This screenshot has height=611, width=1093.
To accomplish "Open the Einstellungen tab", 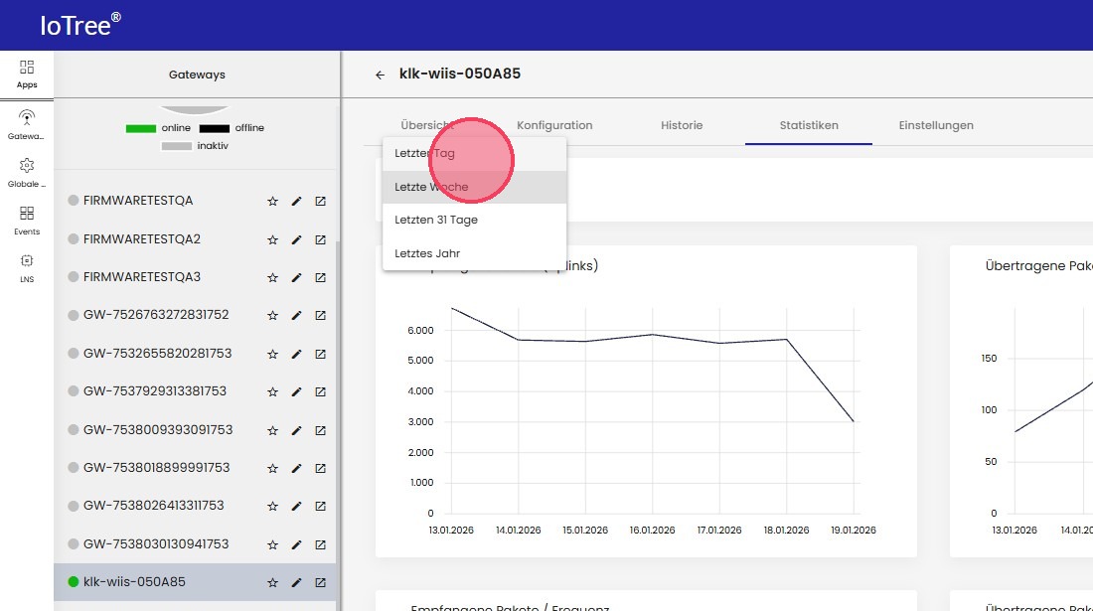I will click(x=936, y=125).
